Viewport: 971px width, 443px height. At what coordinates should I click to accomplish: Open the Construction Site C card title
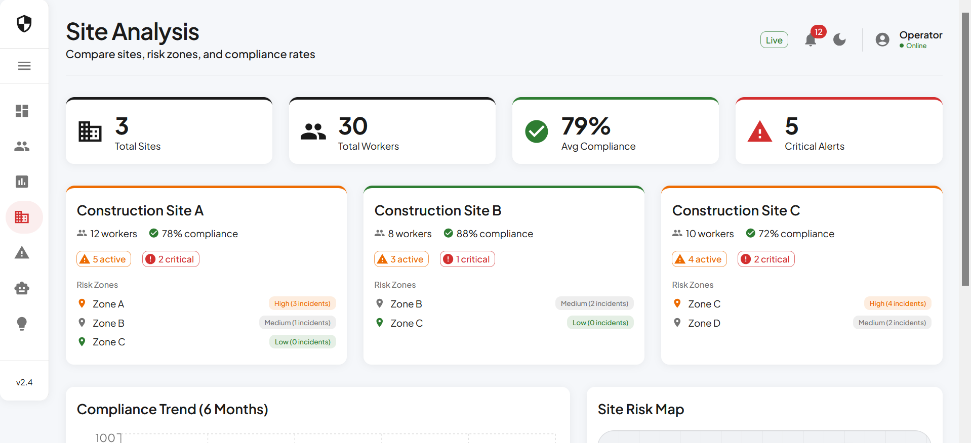coord(736,210)
